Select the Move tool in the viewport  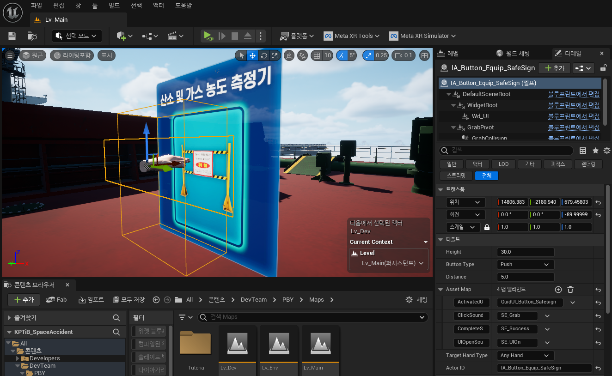click(252, 55)
